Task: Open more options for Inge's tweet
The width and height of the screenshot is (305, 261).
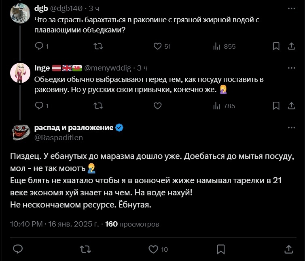Action: [x=291, y=68]
